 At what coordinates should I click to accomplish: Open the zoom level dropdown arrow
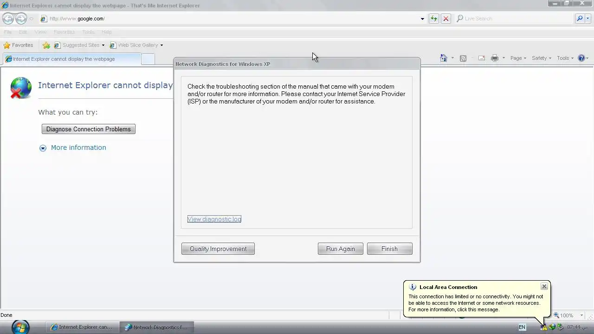581,315
